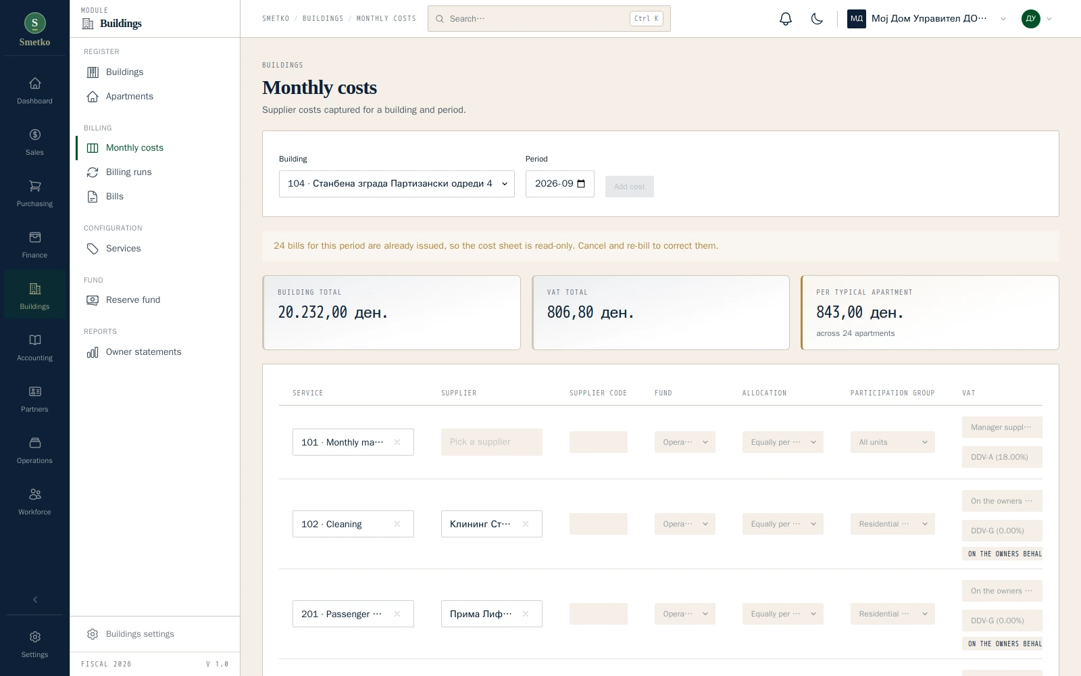Go to the Sales module

tap(34, 143)
